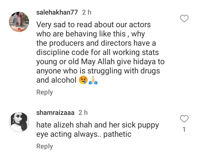Viewport: 201px width, 158px height.
Task: Click the 2 h timestamp beside salehakhan77
Action: click(x=87, y=12)
